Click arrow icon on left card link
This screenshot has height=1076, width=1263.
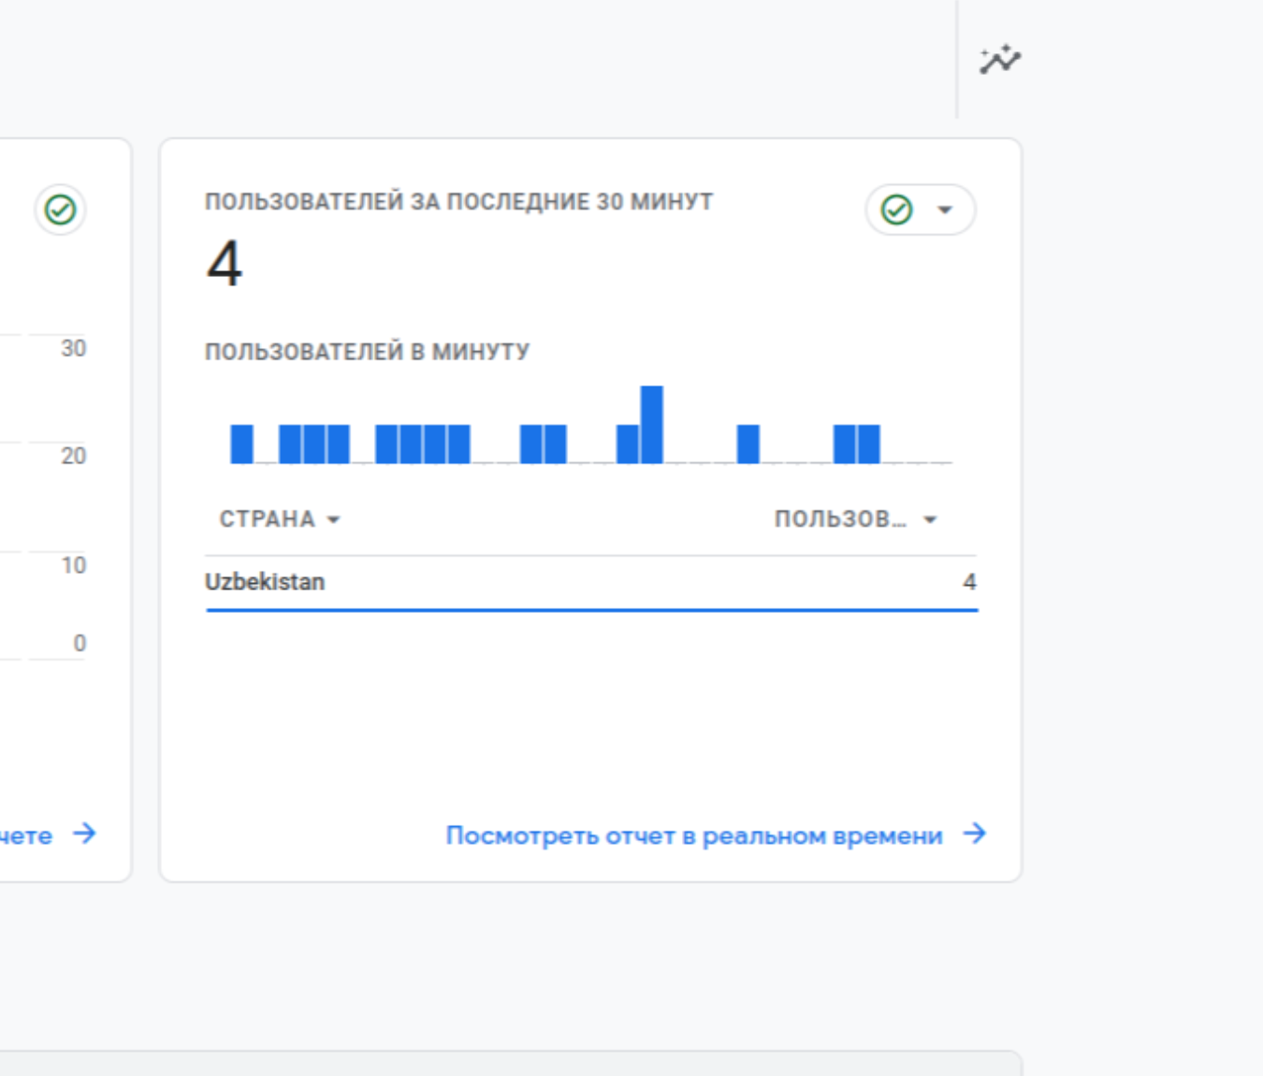[x=85, y=834]
